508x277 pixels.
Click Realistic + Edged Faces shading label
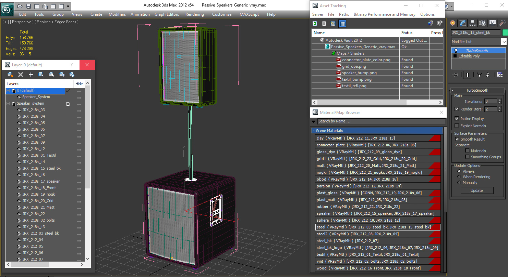pos(57,22)
